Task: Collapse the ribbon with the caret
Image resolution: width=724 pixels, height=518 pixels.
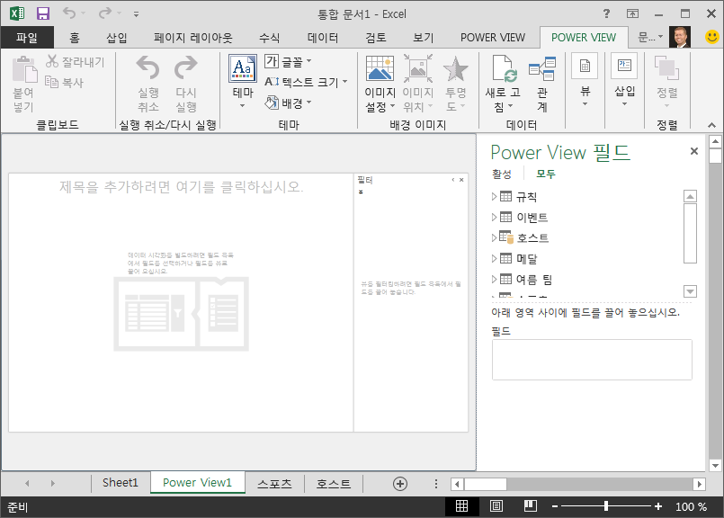Action: point(711,125)
